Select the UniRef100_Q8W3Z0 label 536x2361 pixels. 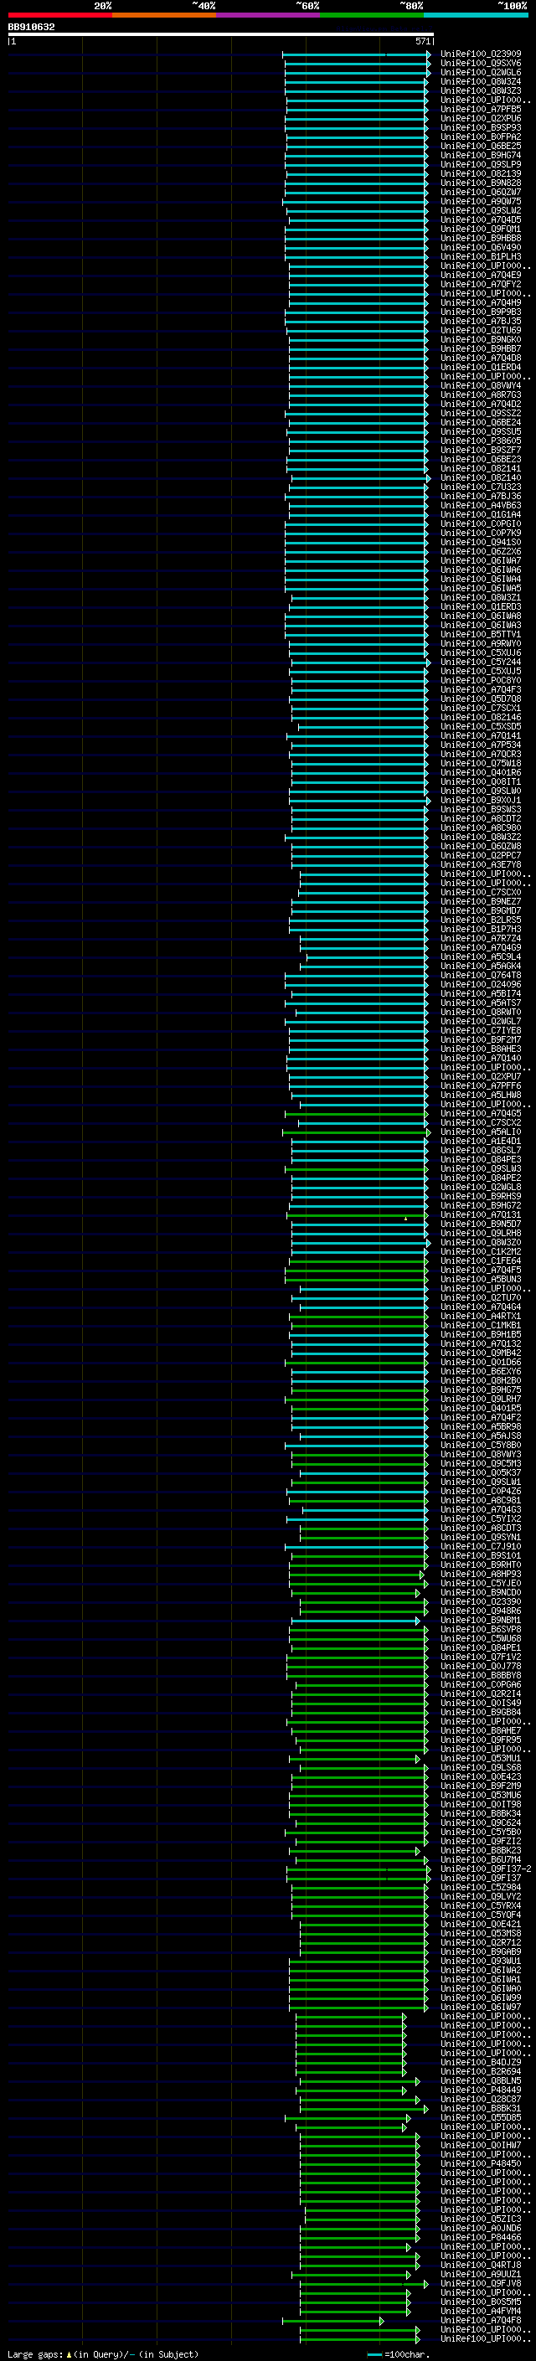pos(481,1243)
